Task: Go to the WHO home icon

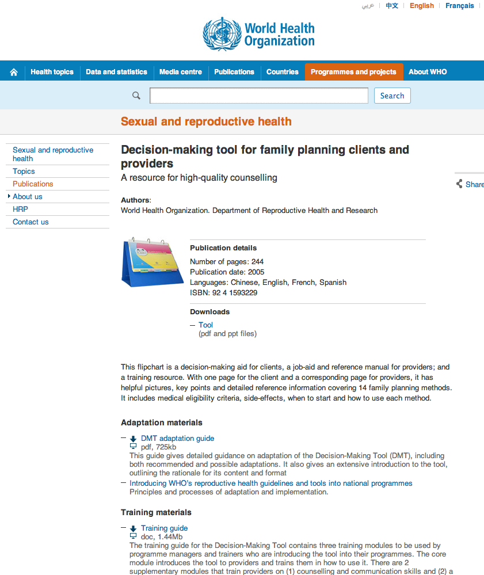Action: pyautogui.click(x=14, y=72)
